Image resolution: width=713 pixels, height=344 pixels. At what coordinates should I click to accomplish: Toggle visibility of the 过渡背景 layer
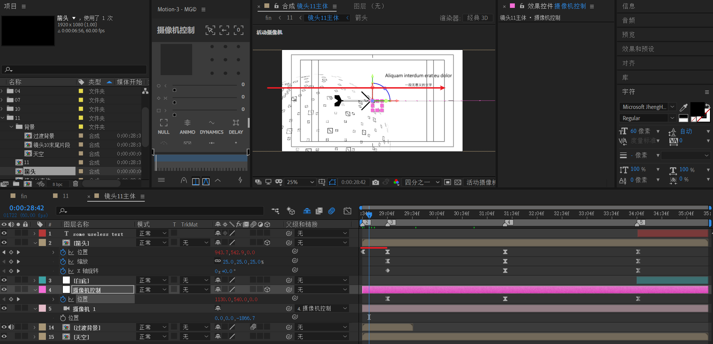coord(4,327)
